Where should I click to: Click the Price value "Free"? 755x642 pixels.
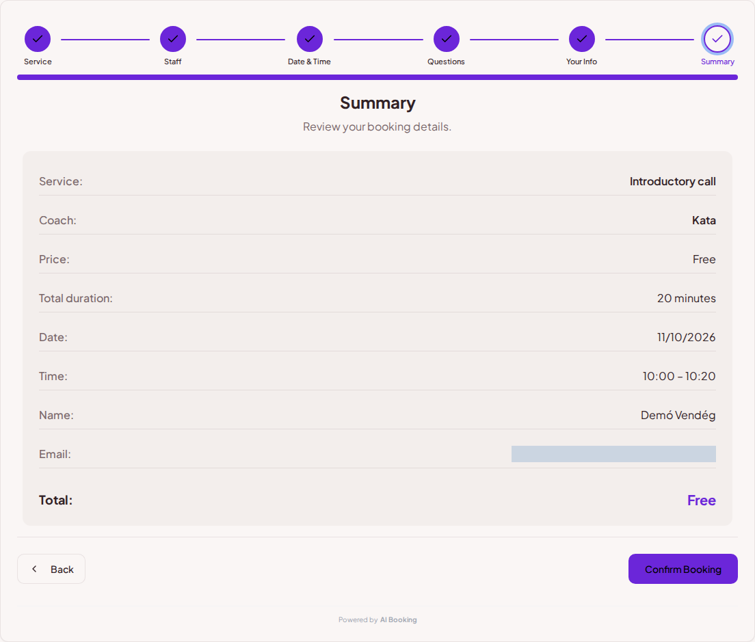(704, 259)
